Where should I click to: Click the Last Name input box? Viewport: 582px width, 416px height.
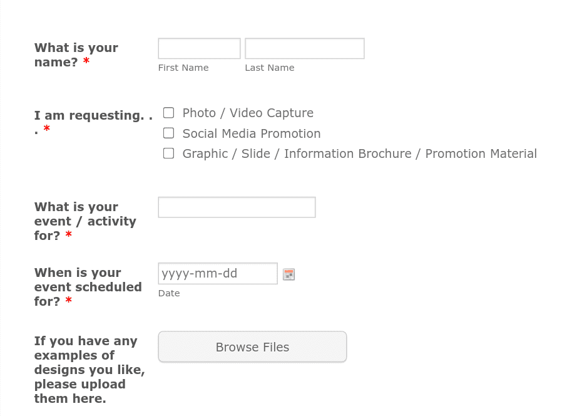click(304, 48)
